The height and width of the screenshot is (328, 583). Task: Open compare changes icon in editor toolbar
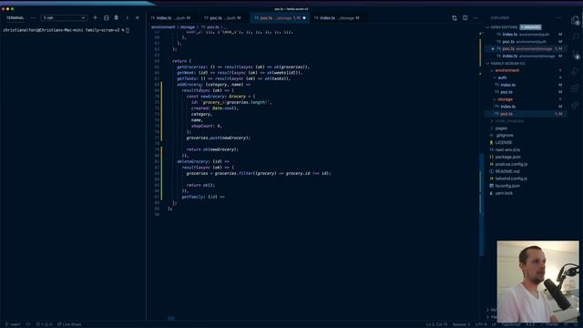tap(455, 18)
